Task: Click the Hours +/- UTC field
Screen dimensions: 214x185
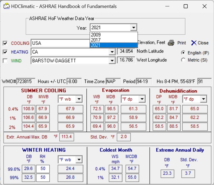Action: [x=74, y=81]
